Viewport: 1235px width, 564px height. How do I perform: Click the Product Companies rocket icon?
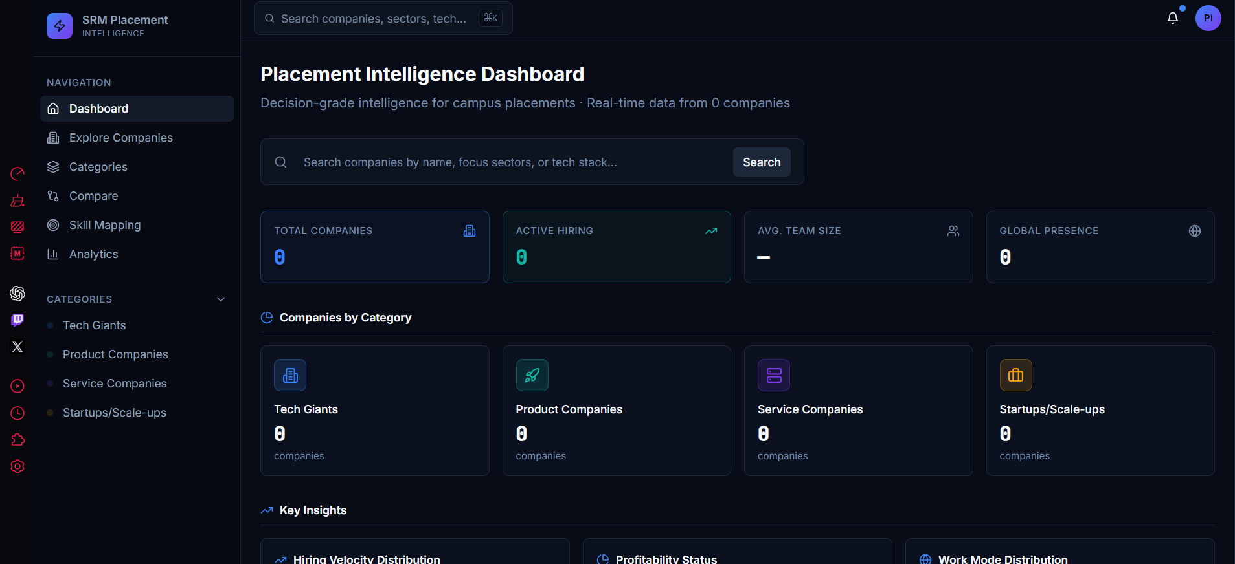point(532,375)
